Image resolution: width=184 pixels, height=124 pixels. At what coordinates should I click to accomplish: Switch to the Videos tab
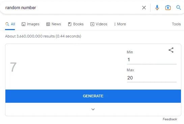point(99,24)
